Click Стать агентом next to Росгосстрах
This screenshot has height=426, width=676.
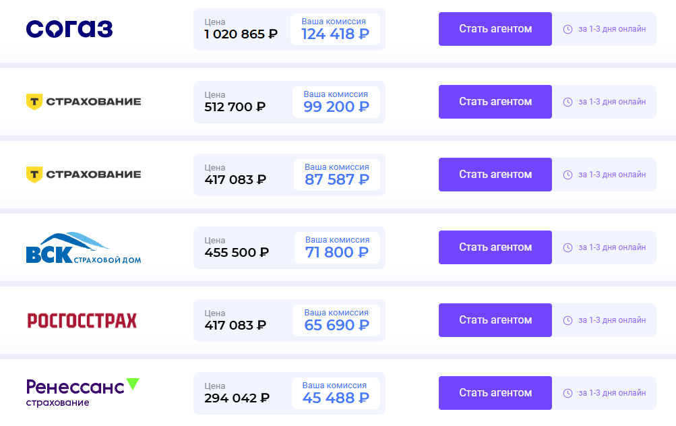495,320
